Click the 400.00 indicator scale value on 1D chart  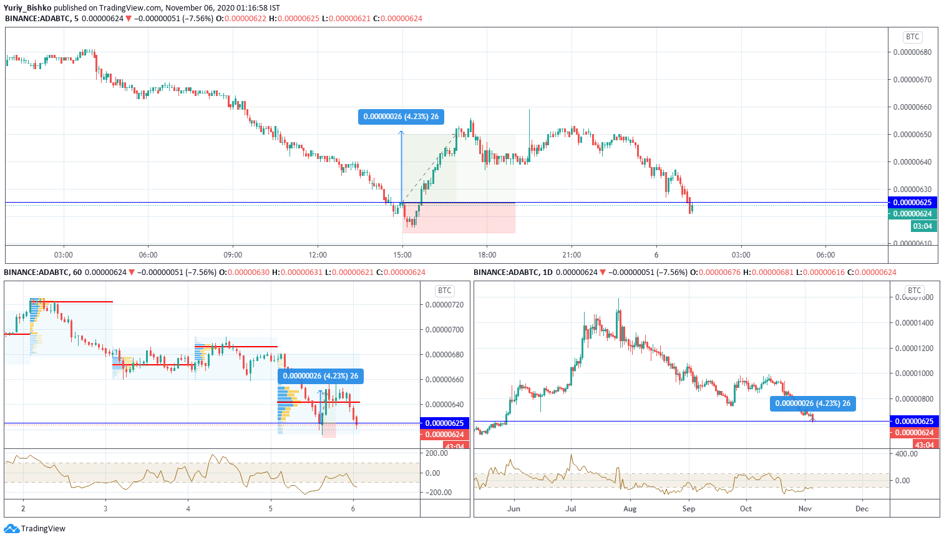pos(907,453)
